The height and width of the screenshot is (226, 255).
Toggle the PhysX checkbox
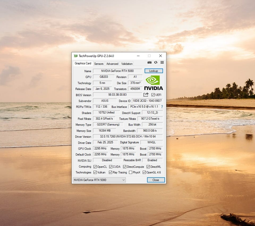[x=131, y=172]
